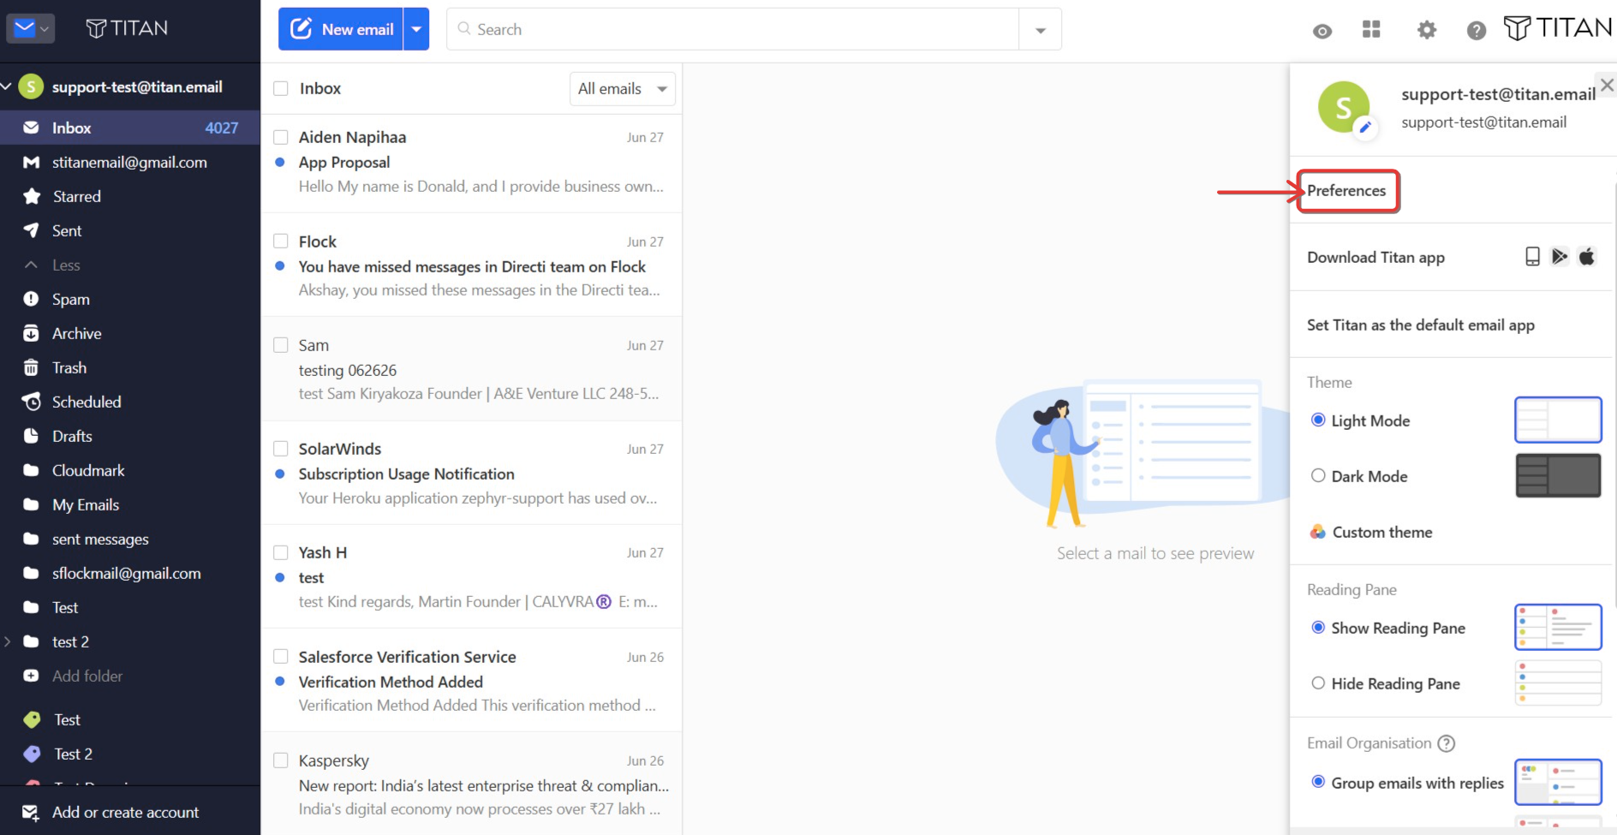
Task: Open the Verification Method Added email
Action: (x=472, y=682)
